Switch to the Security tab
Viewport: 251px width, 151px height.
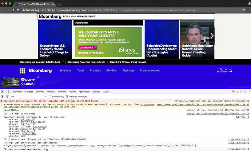pyautogui.click(x=96, y=92)
